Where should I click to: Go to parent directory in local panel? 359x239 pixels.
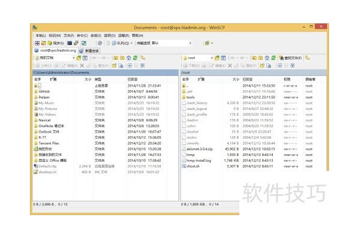pyautogui.click(x=116, y=58)
